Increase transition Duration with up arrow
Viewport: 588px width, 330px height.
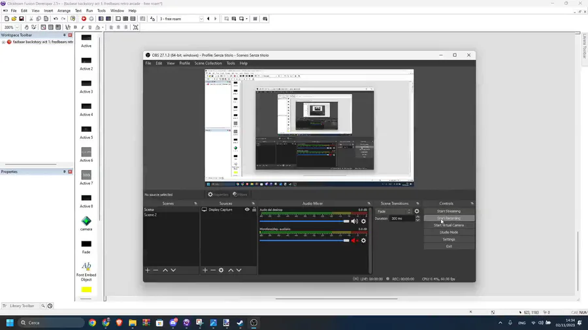point(417,217)
